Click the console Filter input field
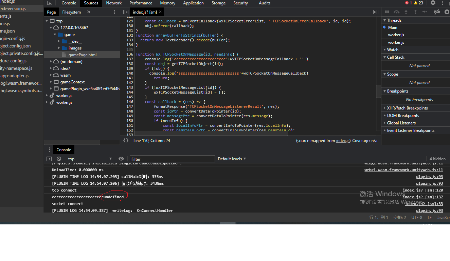 click(172, 159)
